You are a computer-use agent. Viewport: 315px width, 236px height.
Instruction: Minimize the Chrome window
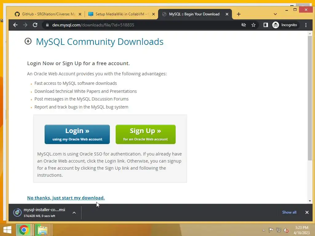[x=287, y=10]
